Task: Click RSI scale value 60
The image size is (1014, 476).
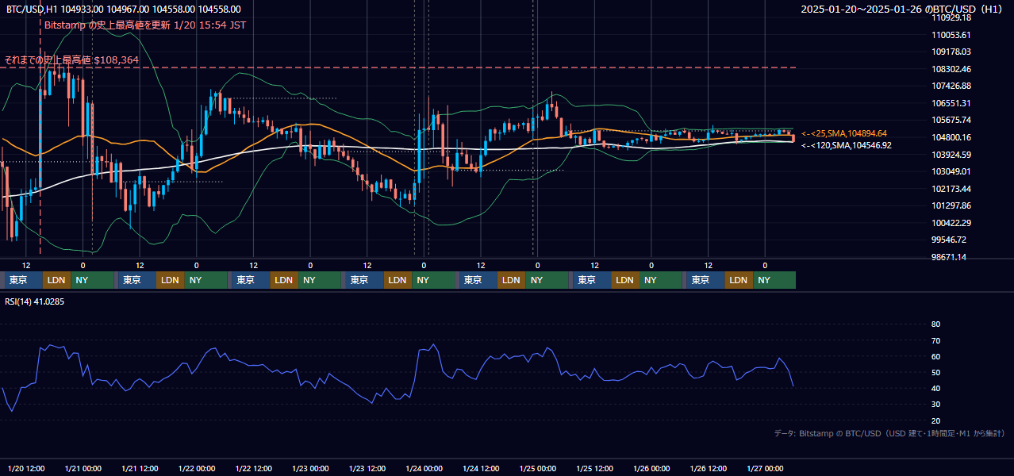Action: pos(935,356)
